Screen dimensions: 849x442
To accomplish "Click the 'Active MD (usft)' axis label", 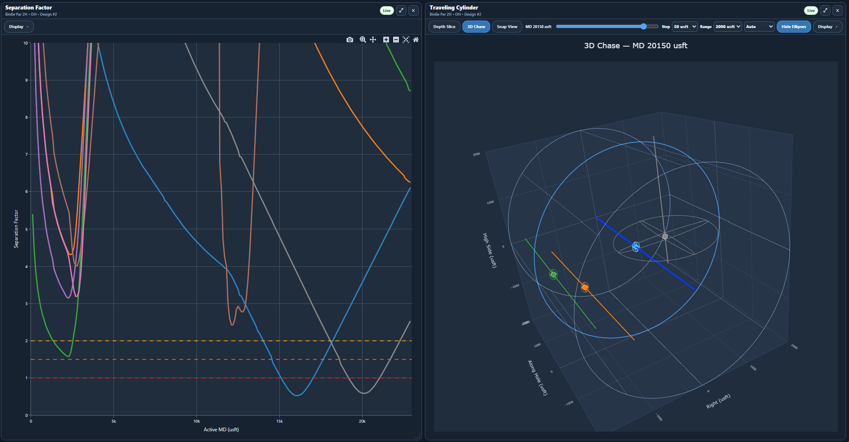I will (x=221, y=430).
